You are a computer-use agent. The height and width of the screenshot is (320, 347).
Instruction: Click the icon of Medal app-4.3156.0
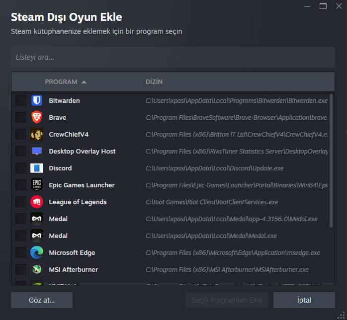[37, 219]
